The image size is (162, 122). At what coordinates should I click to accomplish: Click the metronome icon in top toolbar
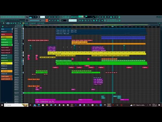click(47, 17)
